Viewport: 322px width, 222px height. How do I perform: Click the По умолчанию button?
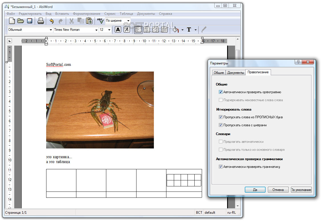[301, 190]
